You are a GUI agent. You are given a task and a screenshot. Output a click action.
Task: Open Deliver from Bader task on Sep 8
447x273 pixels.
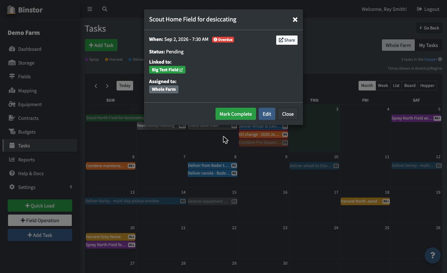click(x=212, y=165)
